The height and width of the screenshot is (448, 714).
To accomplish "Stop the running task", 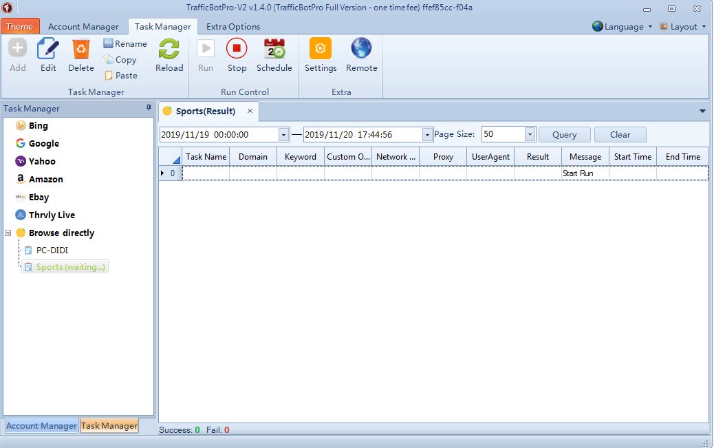I will 237,50.
